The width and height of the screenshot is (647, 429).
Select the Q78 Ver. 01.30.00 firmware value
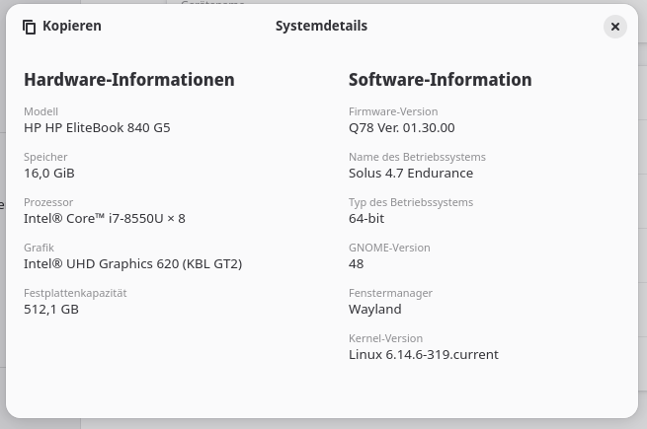[401, 127]
